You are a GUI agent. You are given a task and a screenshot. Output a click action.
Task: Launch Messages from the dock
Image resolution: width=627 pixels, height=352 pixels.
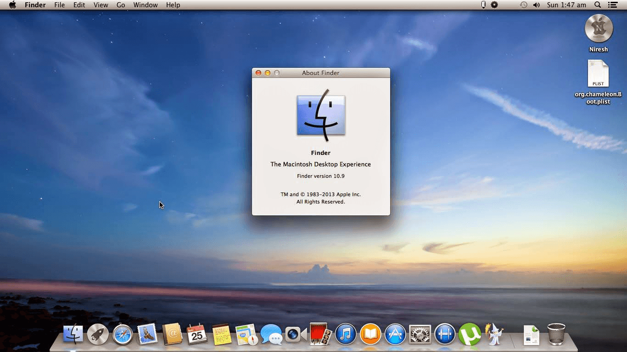click(x=271, y=335)
